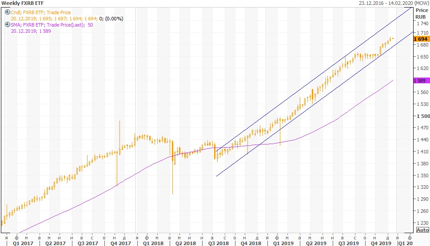Image resolution: width=430 pixels, height=246 pixels.
Task: Select the Q4 2019 quarter on time axis
Action: tap(380, 243)
